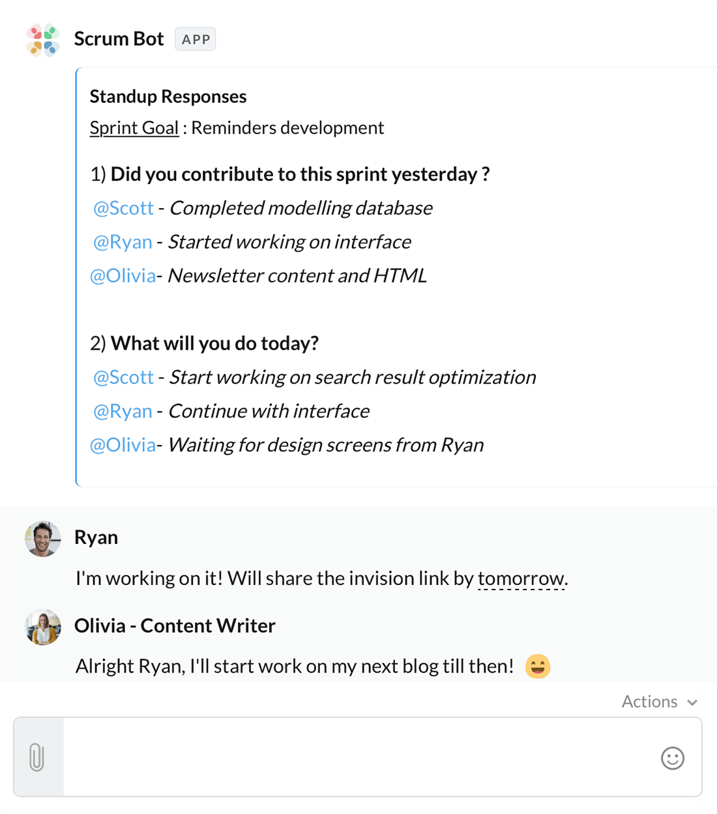Image resolution: width=717 pixels, height=814 pixels.
Task: Click Olivia's profile picture
Action: tap(43, 627)
